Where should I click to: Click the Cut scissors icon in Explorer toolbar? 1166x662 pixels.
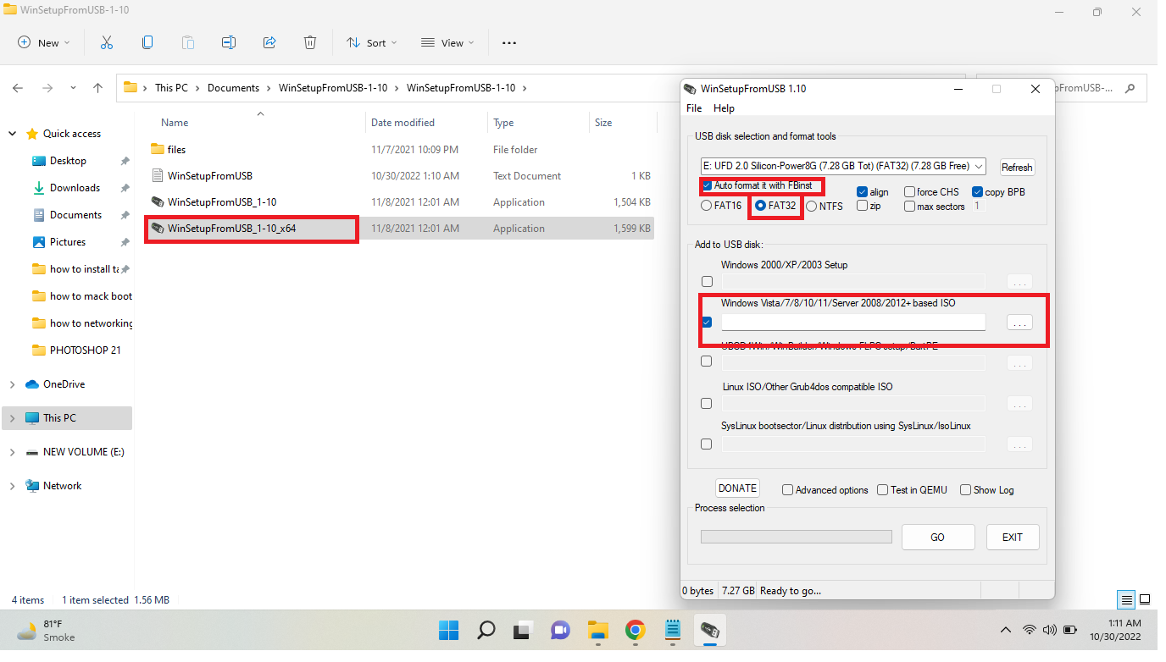[107, 42]
